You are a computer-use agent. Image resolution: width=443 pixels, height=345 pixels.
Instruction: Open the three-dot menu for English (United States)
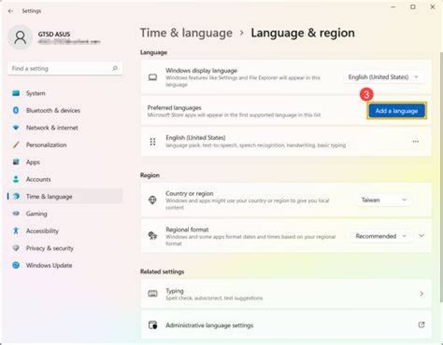pyautogui.click(x=415, y=141)
